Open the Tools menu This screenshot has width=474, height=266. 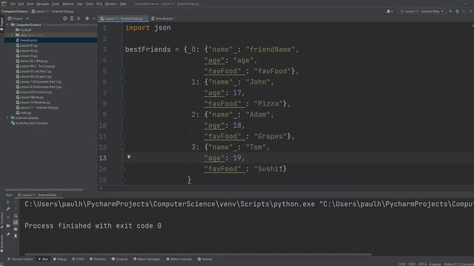coord(90,4)
